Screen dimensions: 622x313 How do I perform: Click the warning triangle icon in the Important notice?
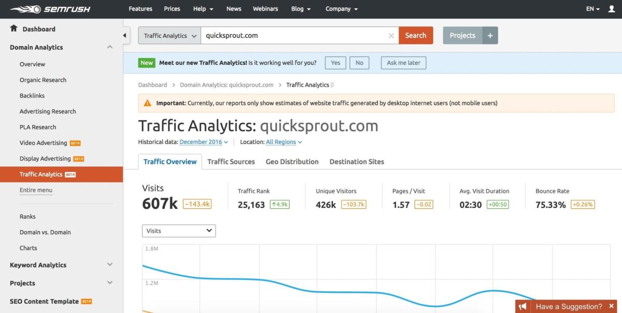point(148,103)
